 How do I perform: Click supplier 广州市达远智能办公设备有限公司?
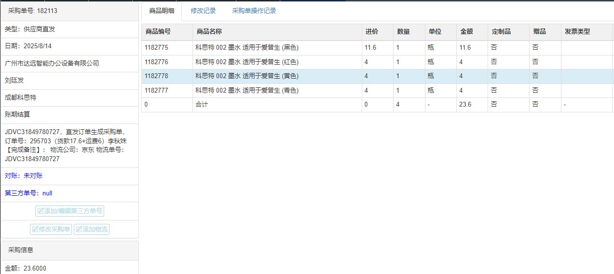52,63
